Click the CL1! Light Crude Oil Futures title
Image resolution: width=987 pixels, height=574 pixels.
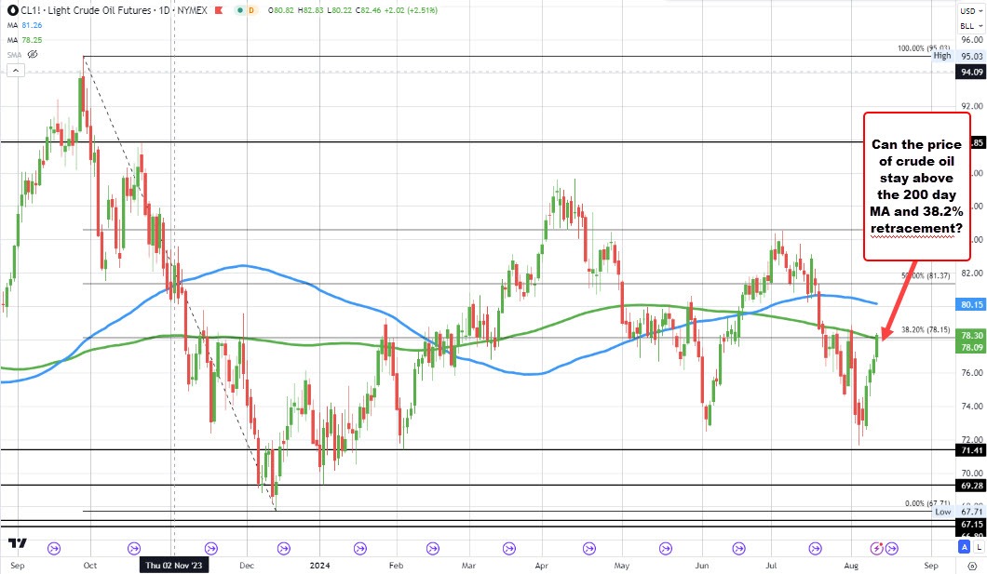87,10
